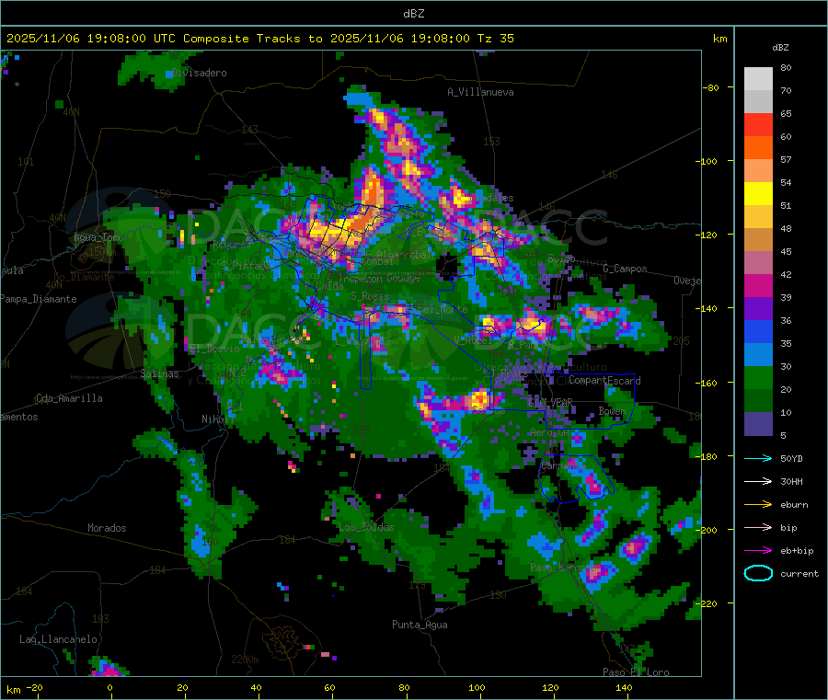The image size is (828, 700).
Task: Click the 'S_Rosas' map label
Action: click(x=370, y=296)
